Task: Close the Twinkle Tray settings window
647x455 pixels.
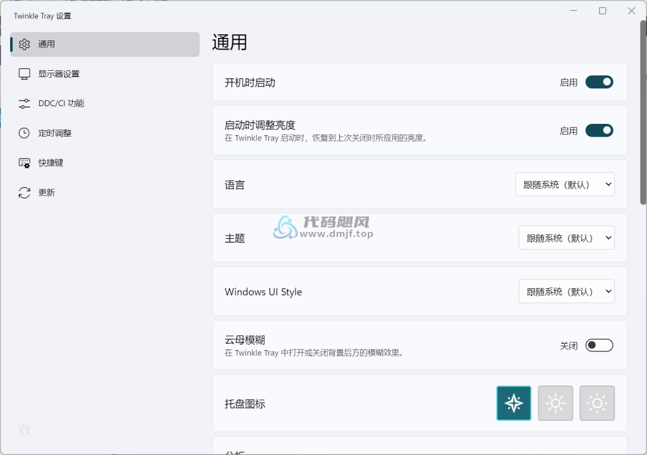Action: (631, 11)
